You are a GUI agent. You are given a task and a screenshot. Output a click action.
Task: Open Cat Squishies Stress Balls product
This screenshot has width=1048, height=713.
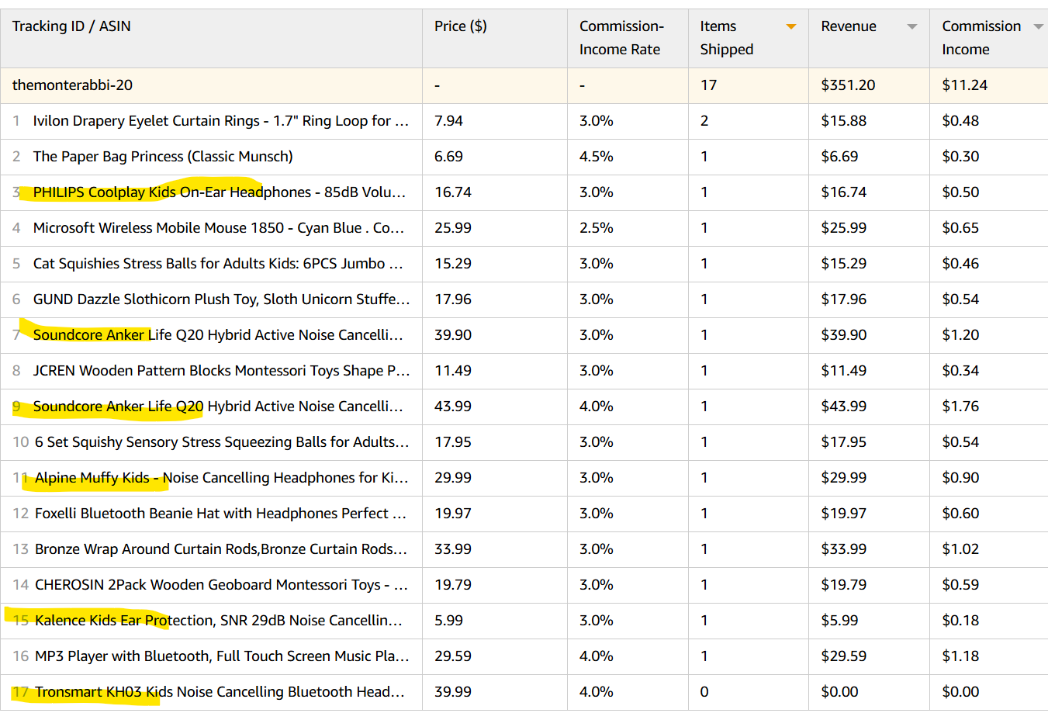coord(218,264)
